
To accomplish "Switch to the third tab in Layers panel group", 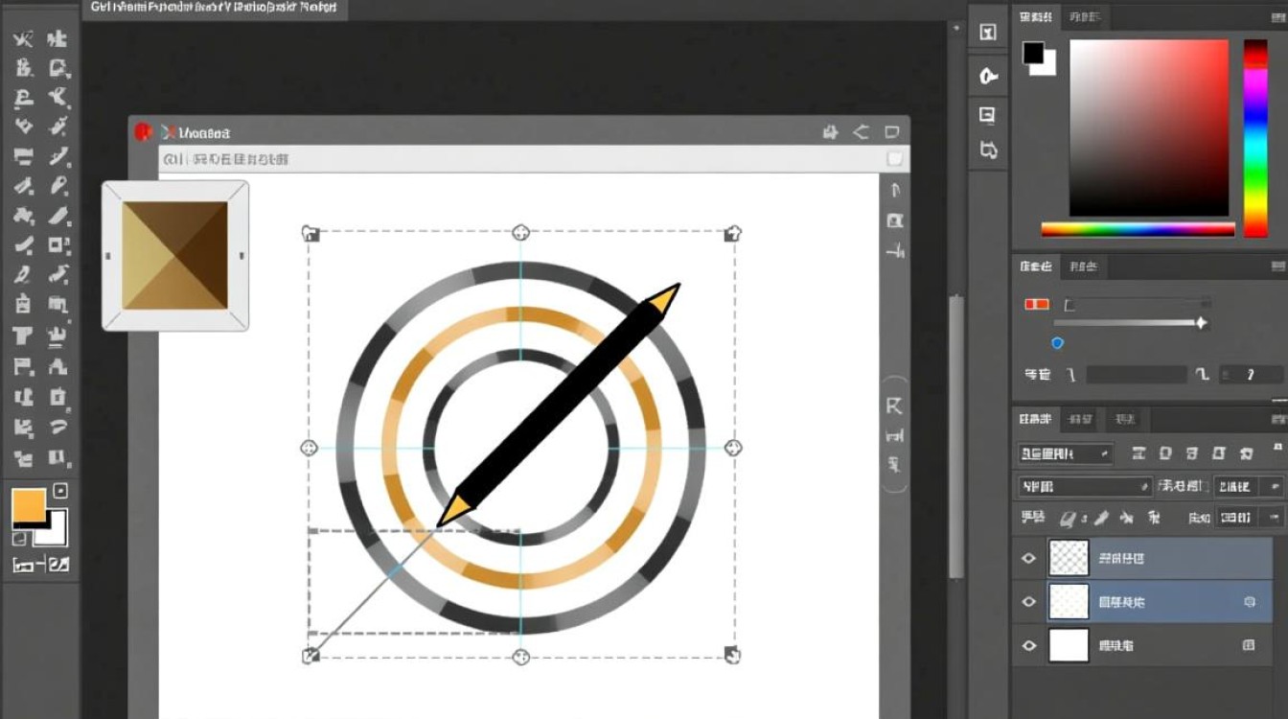I will tap(1126, 419).
